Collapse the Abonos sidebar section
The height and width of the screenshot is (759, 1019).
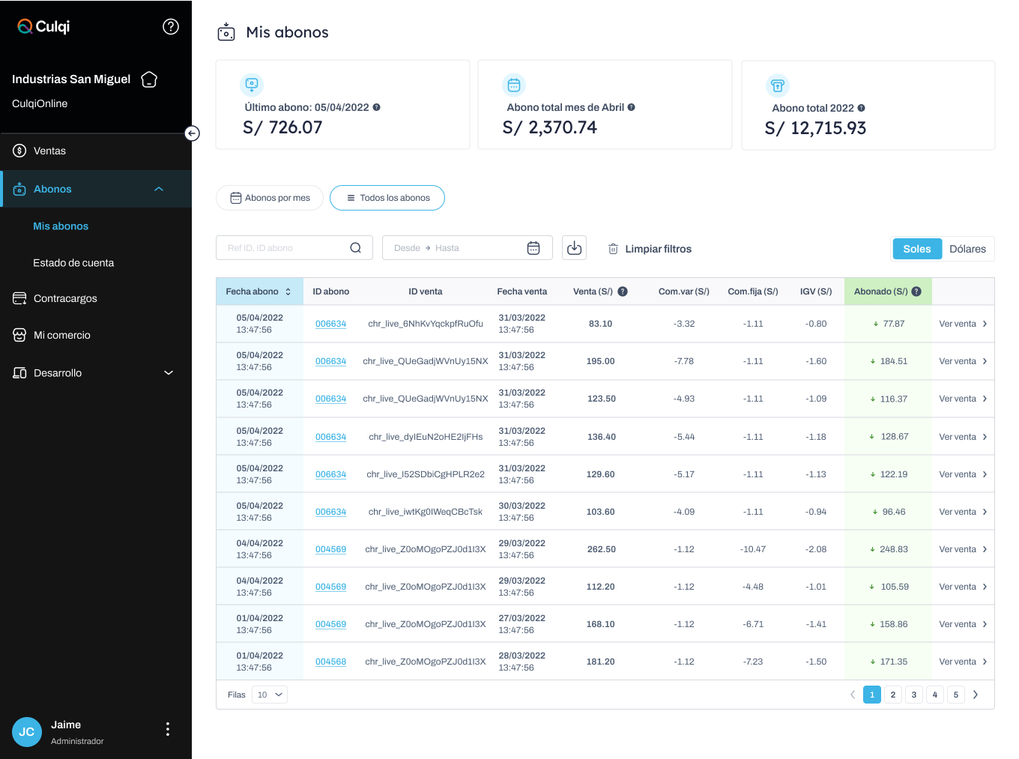[159, 189]
